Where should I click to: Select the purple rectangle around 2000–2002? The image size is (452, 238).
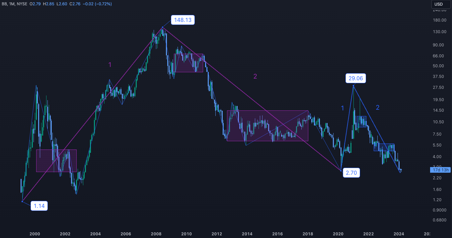56,161
